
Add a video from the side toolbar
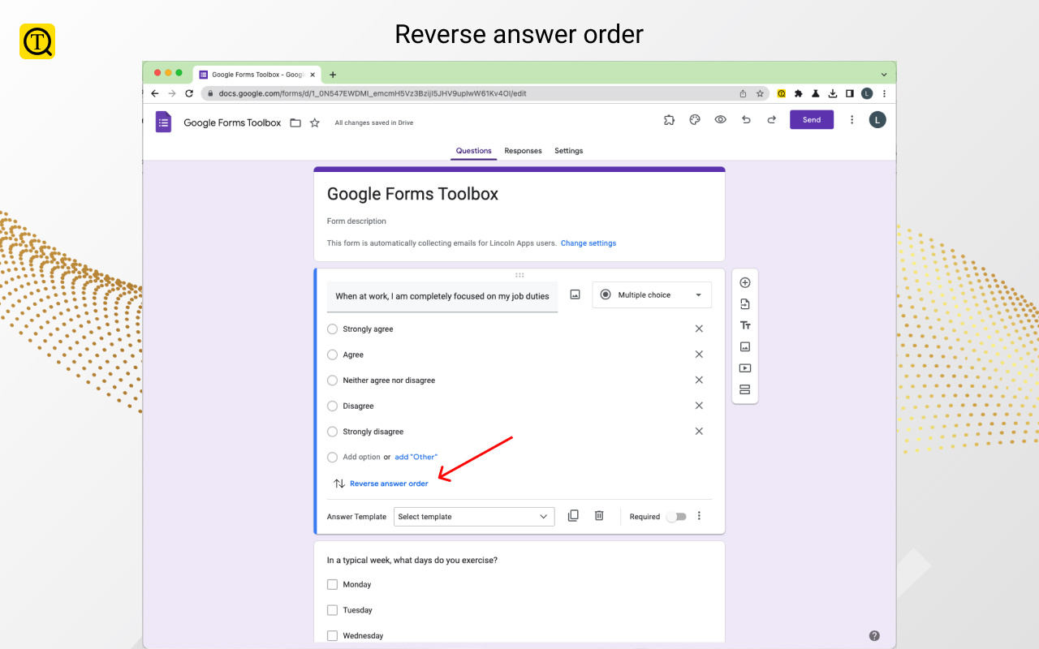[745, 368]
